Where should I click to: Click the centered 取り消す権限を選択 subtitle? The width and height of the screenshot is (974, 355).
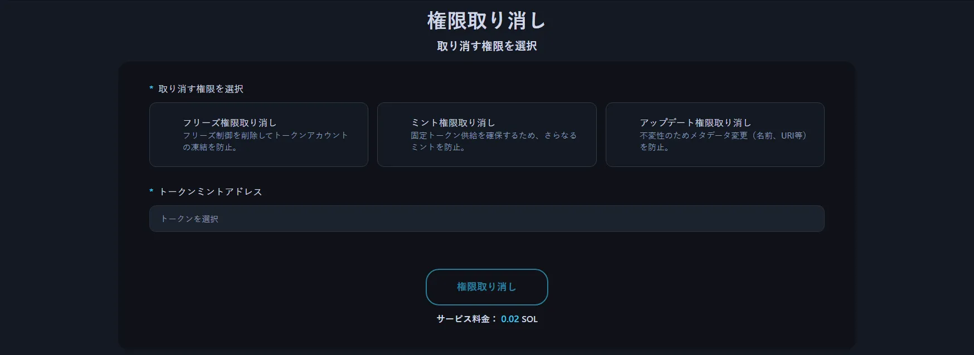tap(486, 46)
